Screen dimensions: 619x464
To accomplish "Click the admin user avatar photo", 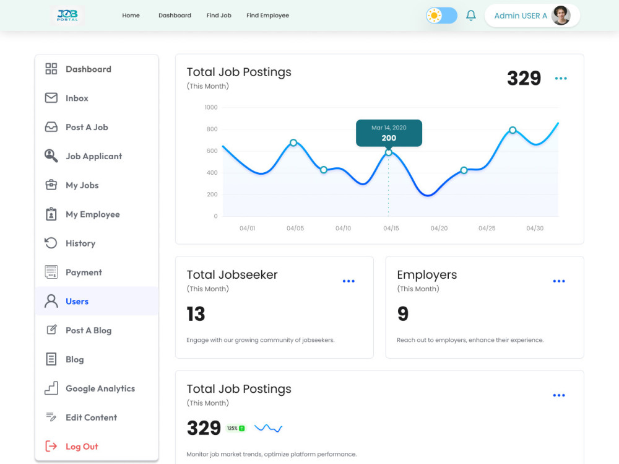I will click(561, 15).
